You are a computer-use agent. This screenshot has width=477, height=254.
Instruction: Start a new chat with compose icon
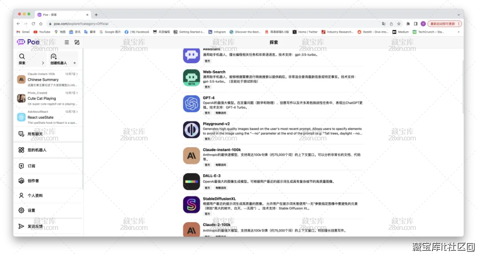pyautogui.click(x=77, y=42)
